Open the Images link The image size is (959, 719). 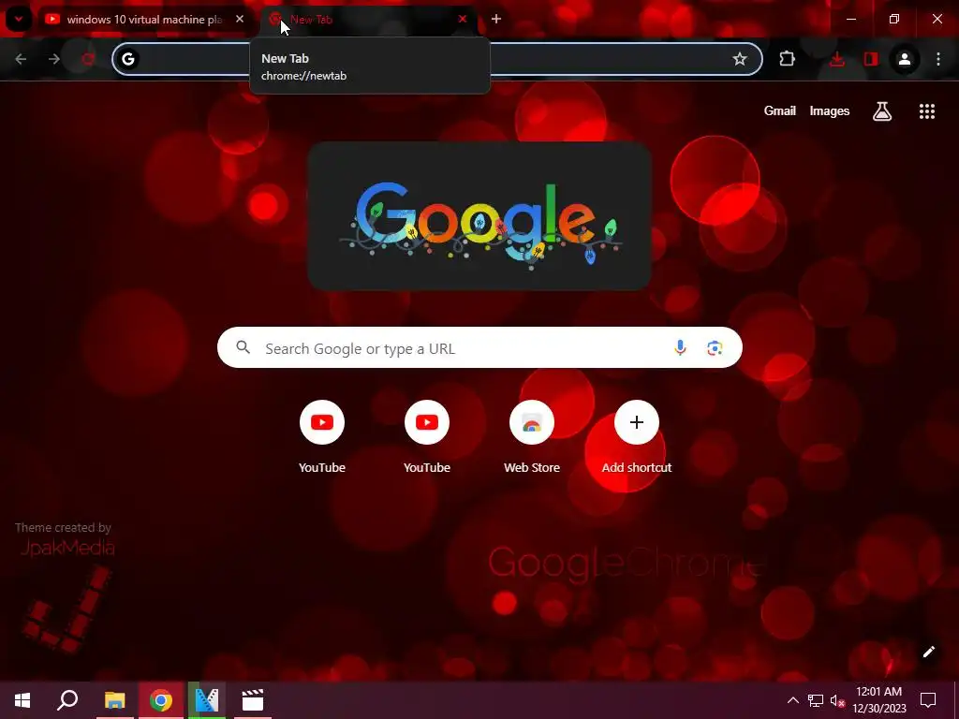click(830, 110)
